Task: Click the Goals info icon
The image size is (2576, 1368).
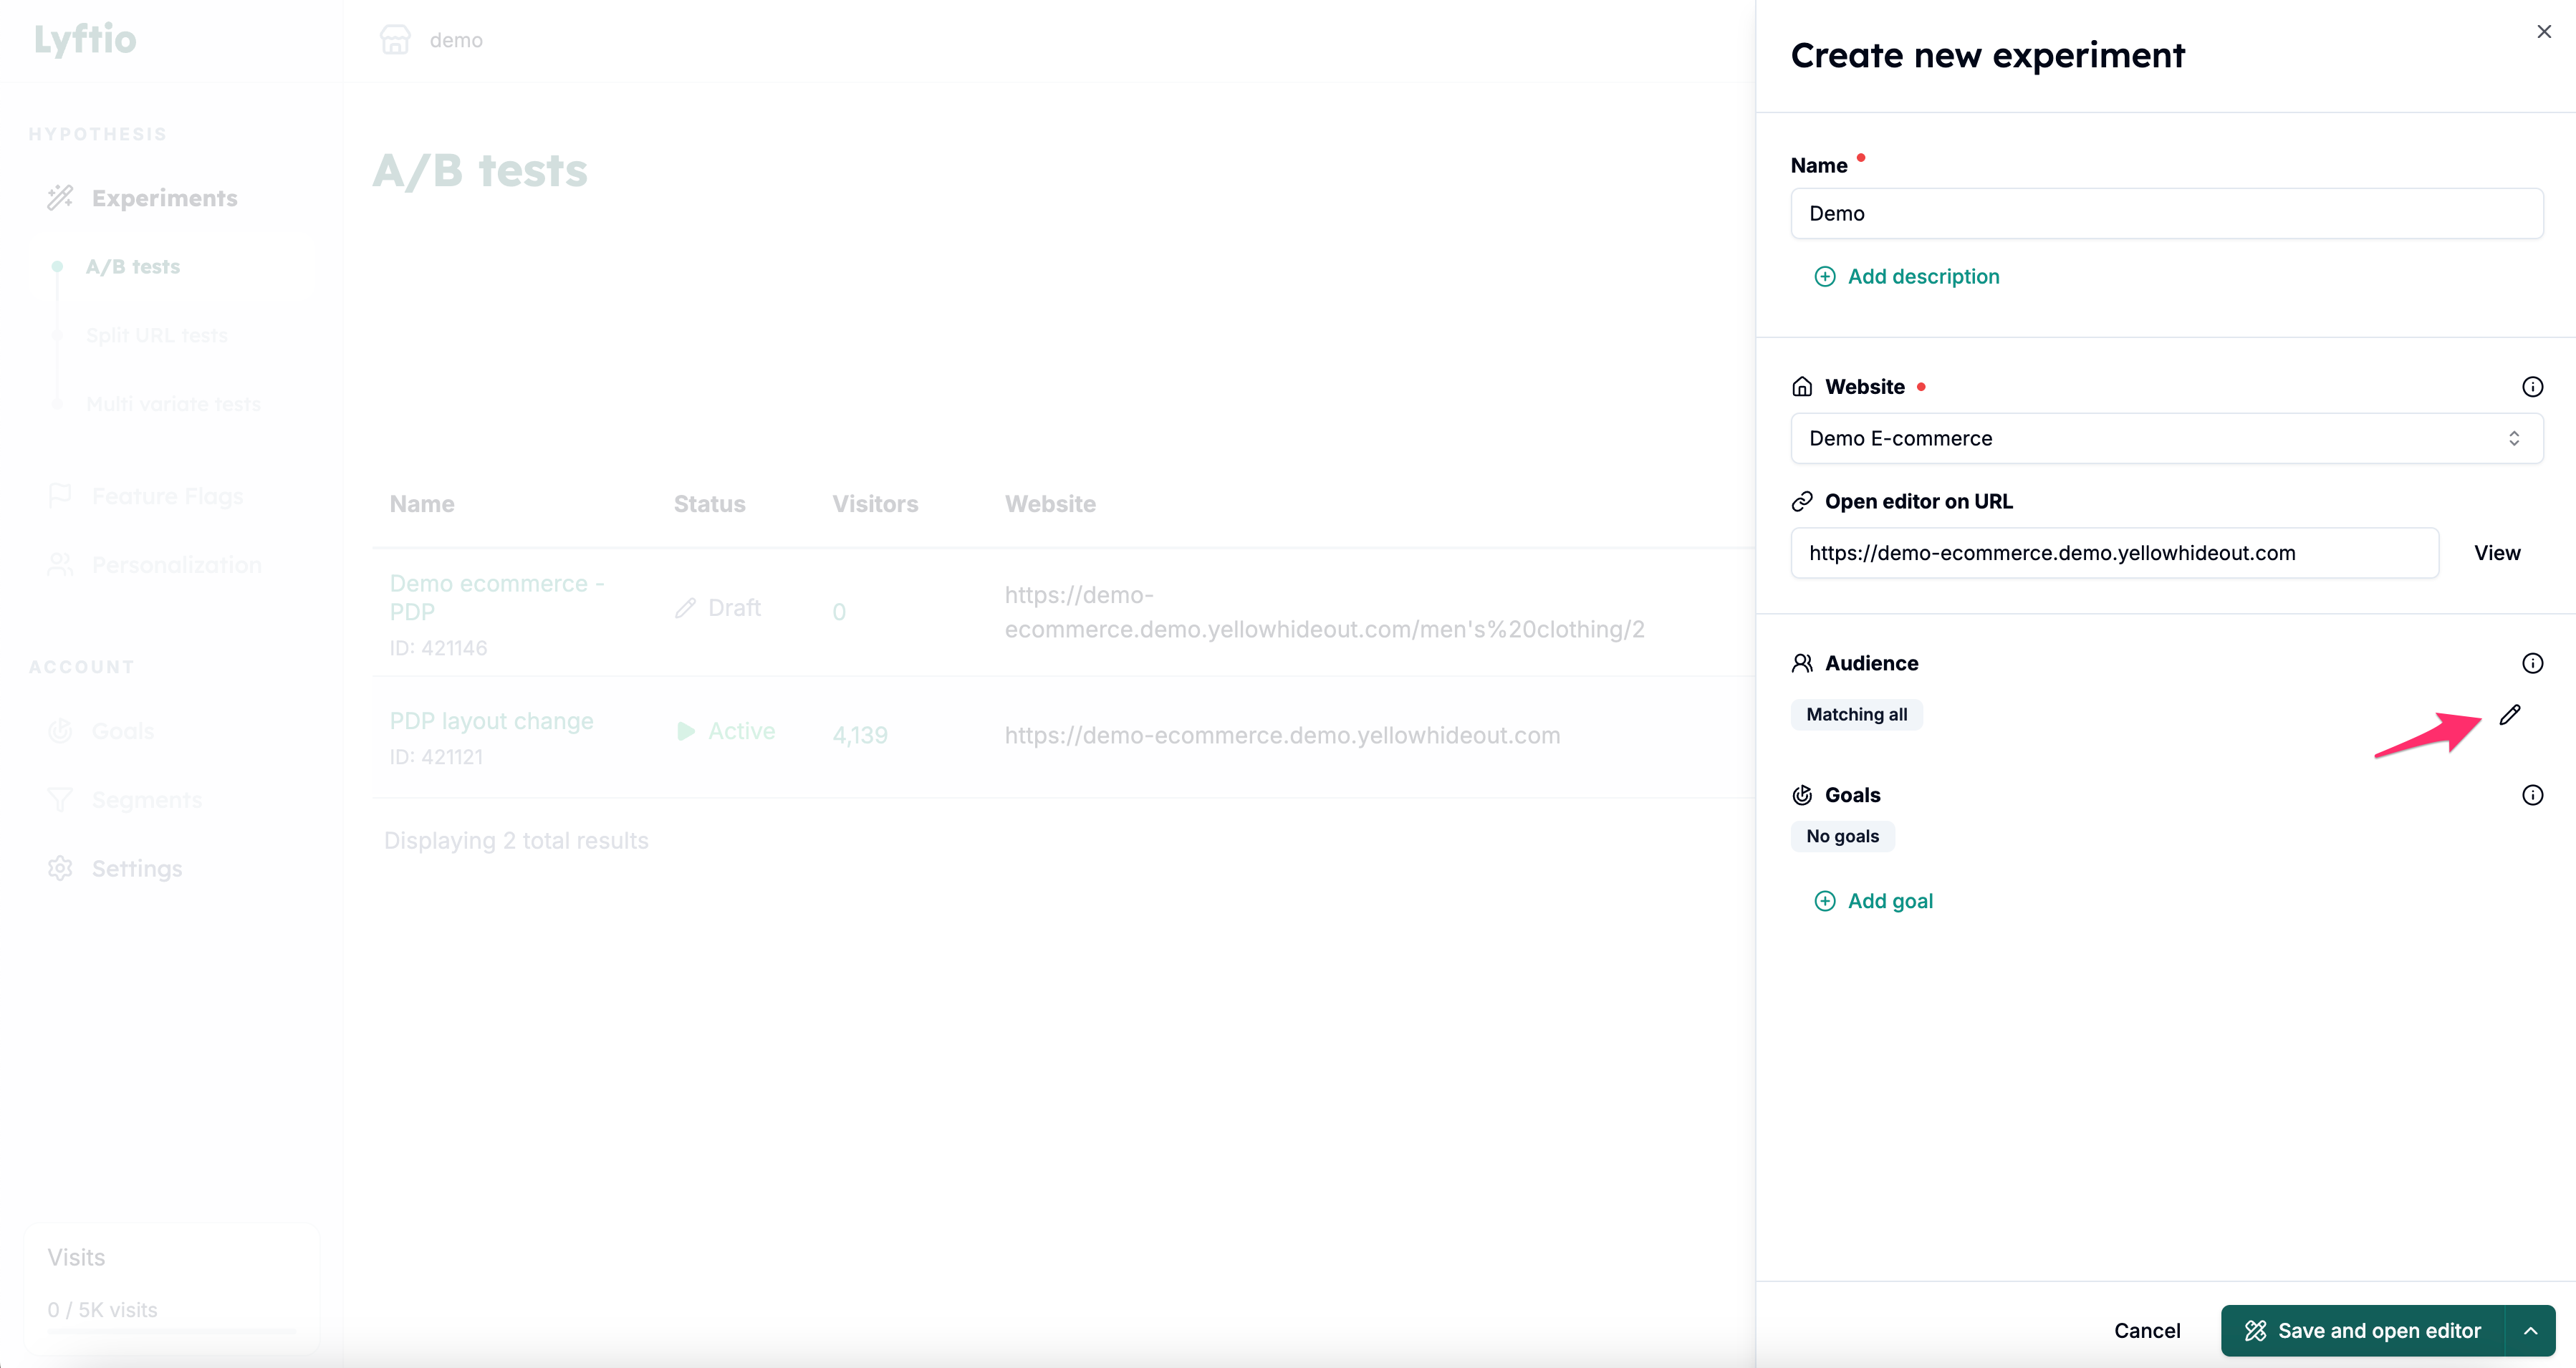Action: point(2532,795)
